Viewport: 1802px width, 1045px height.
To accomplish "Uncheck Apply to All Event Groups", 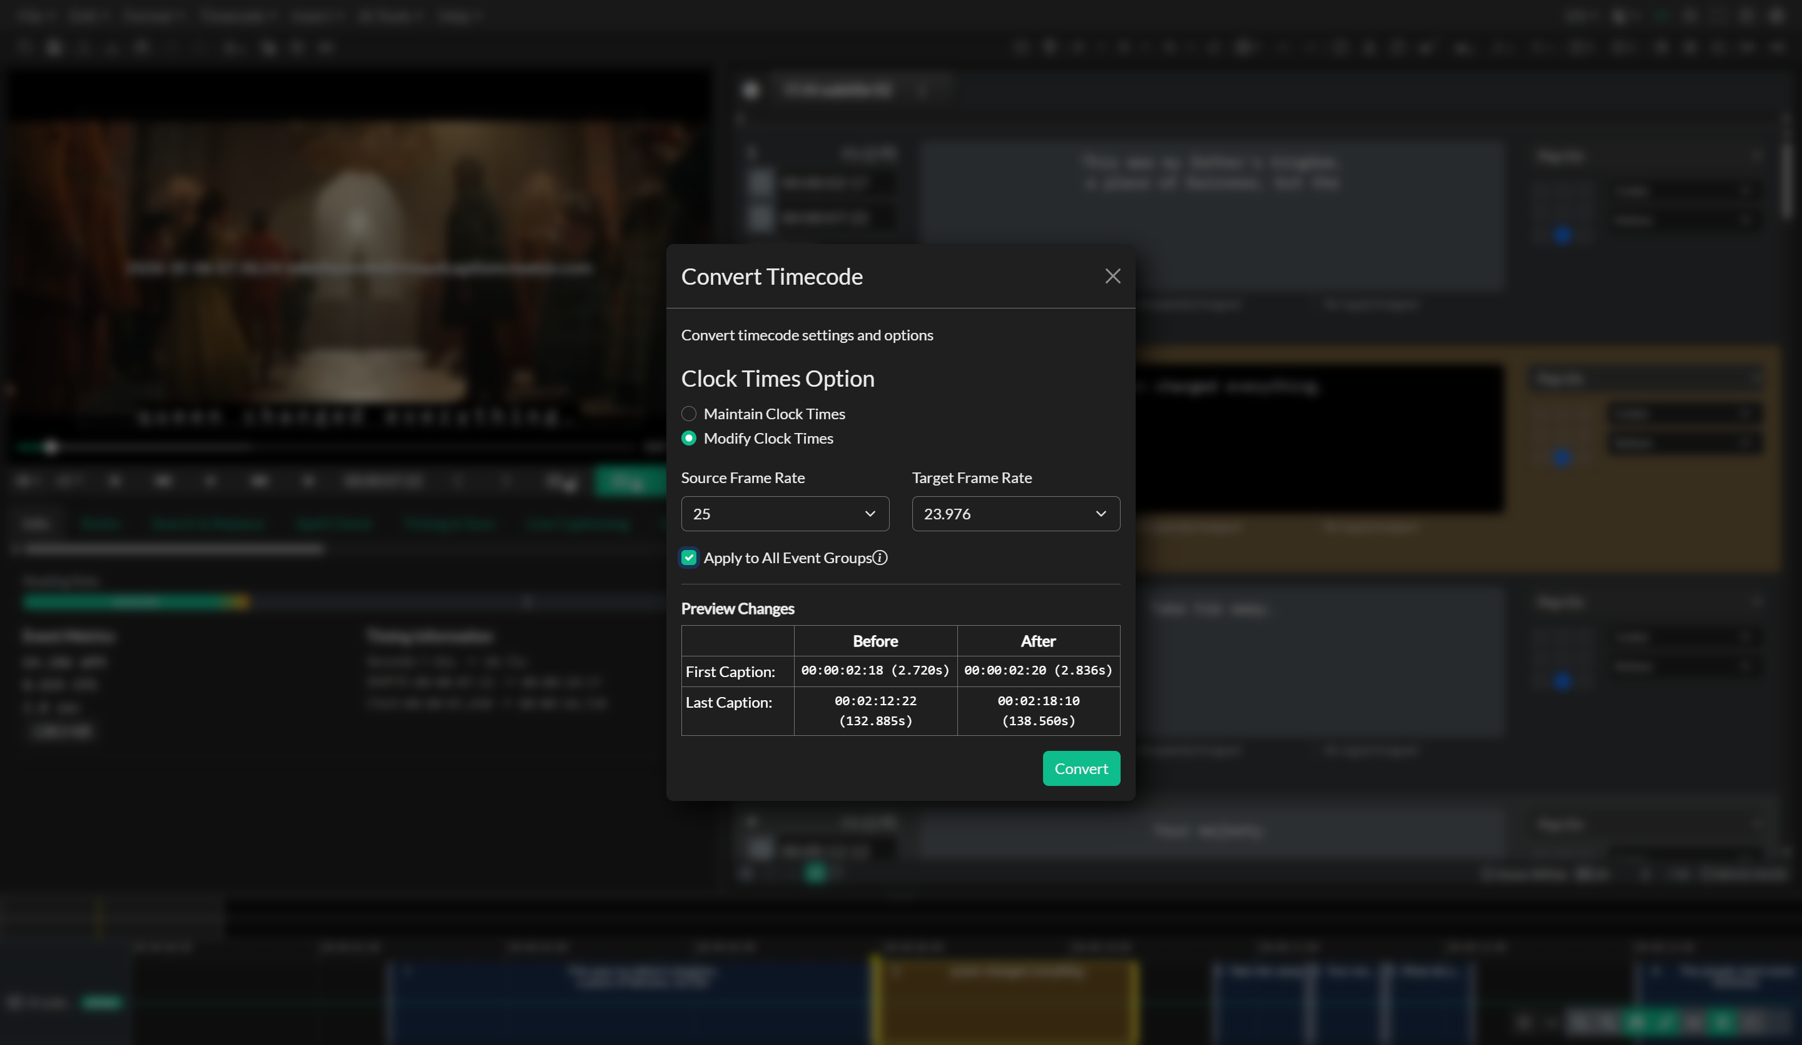I will click(x=689, y=557).
